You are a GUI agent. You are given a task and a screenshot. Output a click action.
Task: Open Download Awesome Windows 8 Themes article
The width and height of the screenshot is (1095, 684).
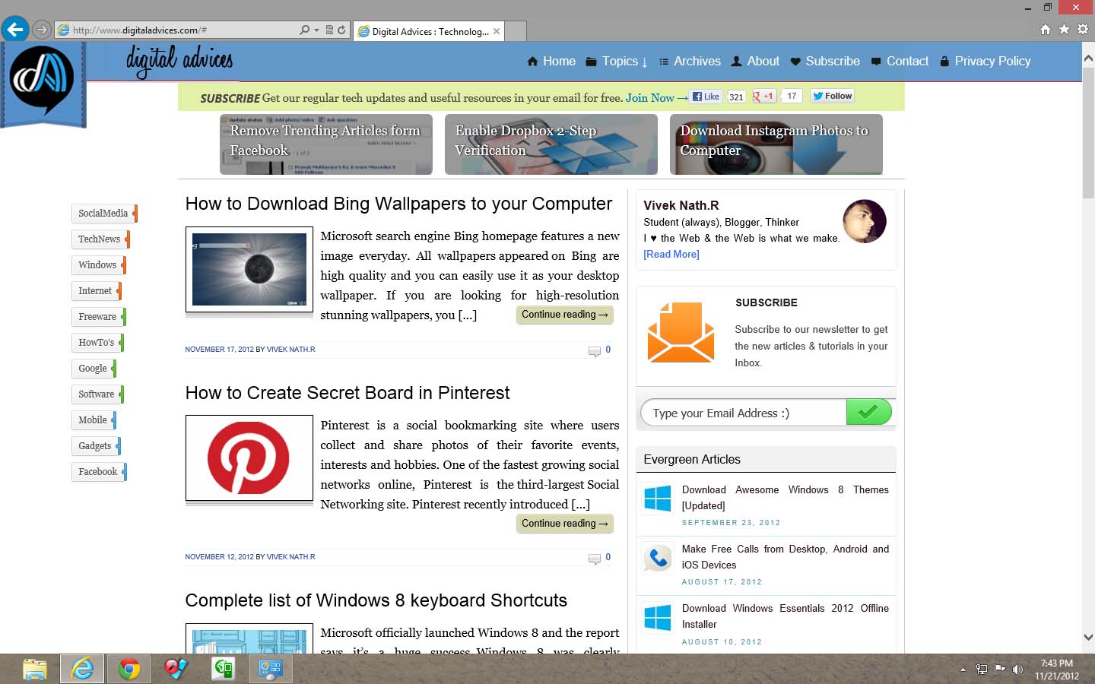[786, 498]
